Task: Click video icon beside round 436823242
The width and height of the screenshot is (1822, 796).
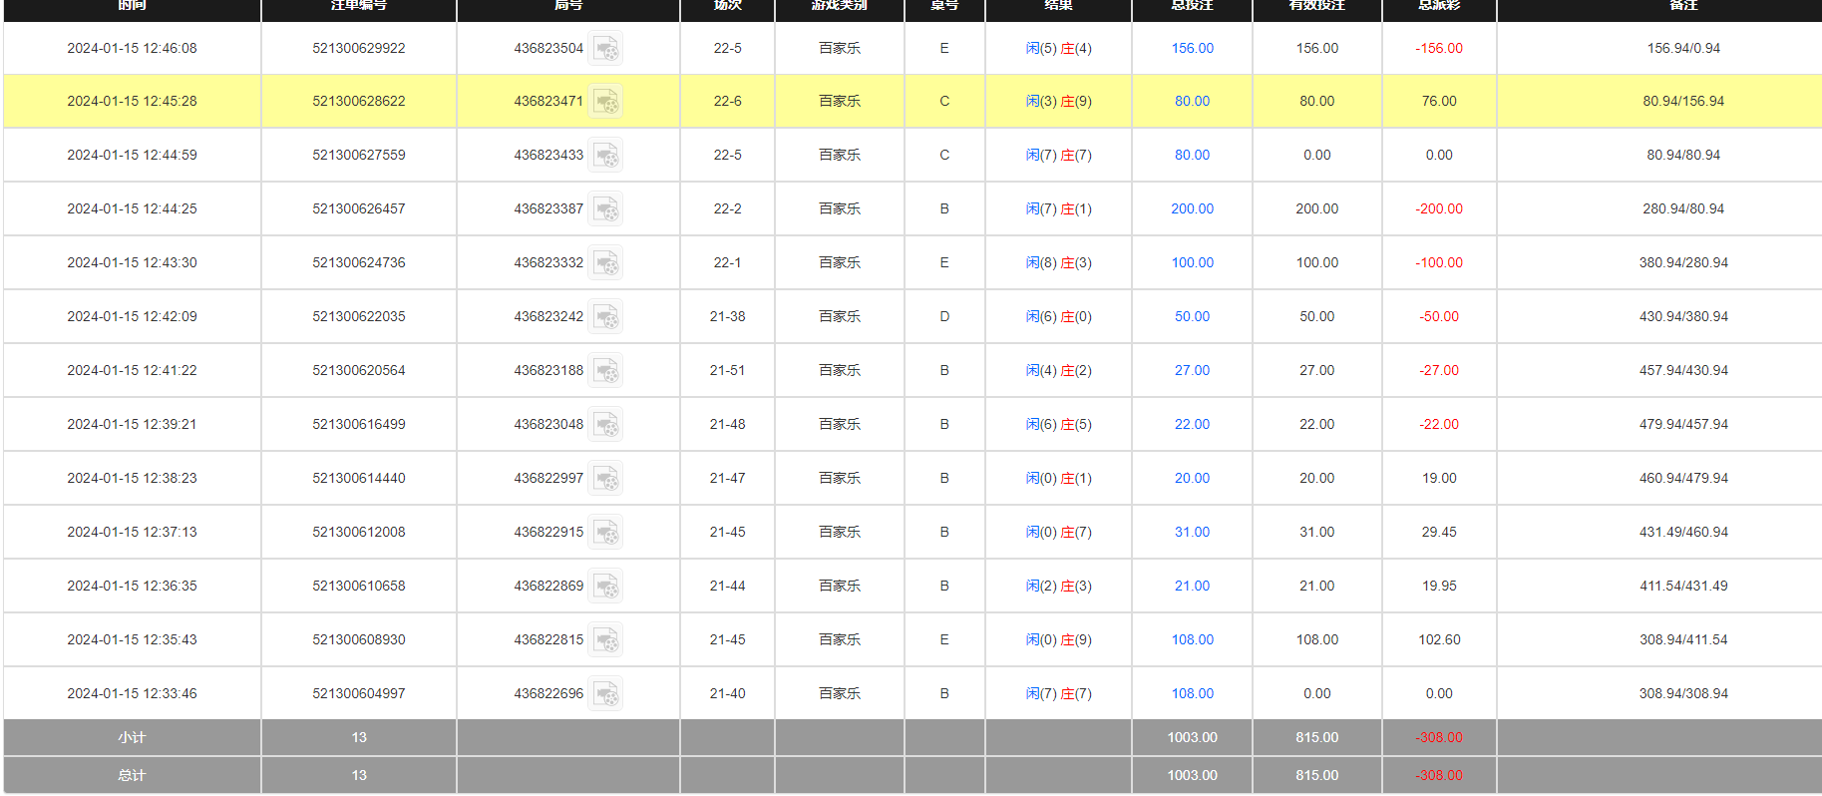Action: pyautogui.click(x=605, y=317)
